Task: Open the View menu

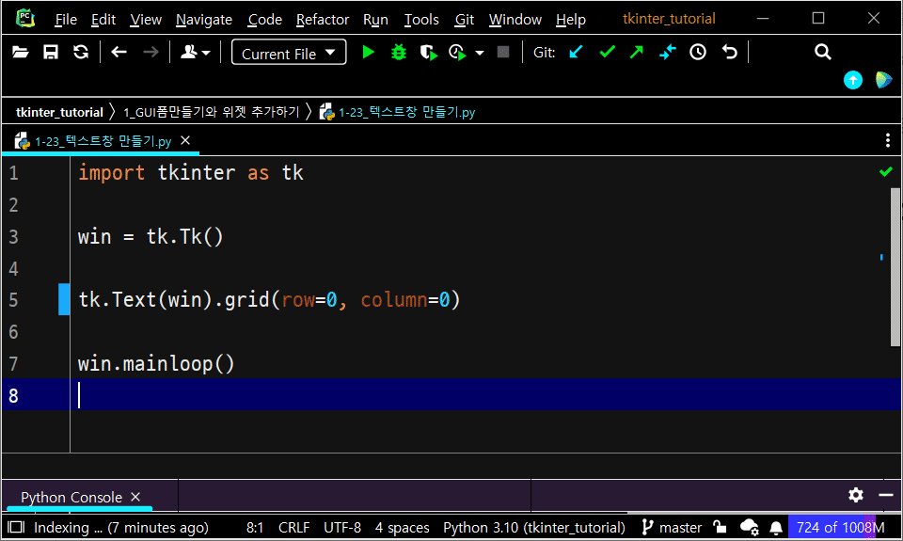Action: pos(145,20)
